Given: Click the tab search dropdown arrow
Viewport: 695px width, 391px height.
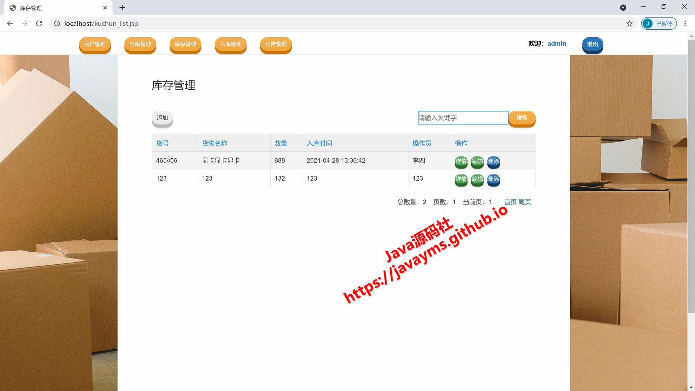Looking at the screenshot, I should click(x=623, y=8).
